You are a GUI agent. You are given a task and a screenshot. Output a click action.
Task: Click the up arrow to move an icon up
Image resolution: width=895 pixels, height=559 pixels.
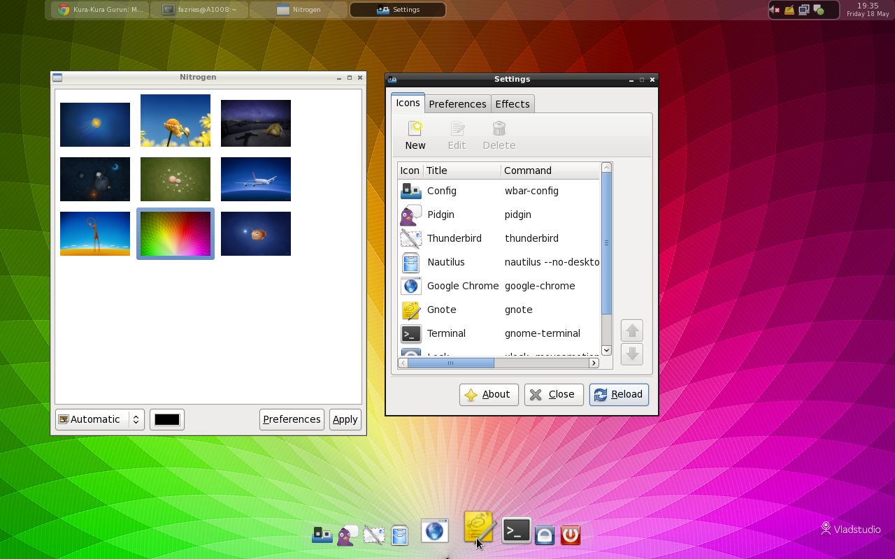[x=631, y=330]
